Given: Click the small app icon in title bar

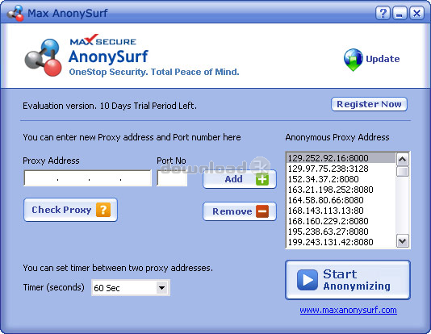Looking at the screenshot, I should (x=15, y=13).
